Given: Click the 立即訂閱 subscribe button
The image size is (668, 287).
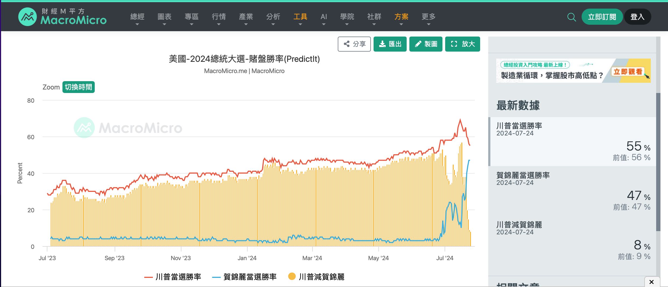Looking at the screenshot, I should pyautogui.click(x=602, y=17).
